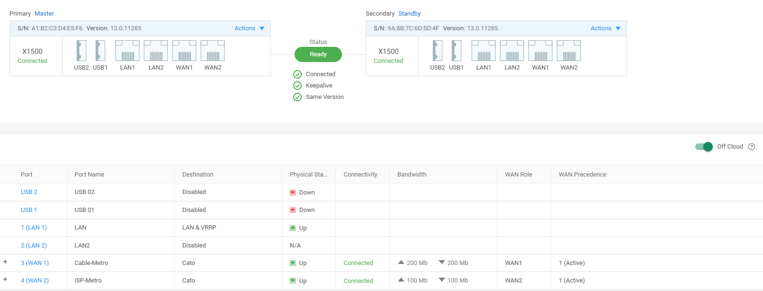Toggle the Off Cloud switch
Viewport: 763px width, 291px height.
(x=704, y=147)
